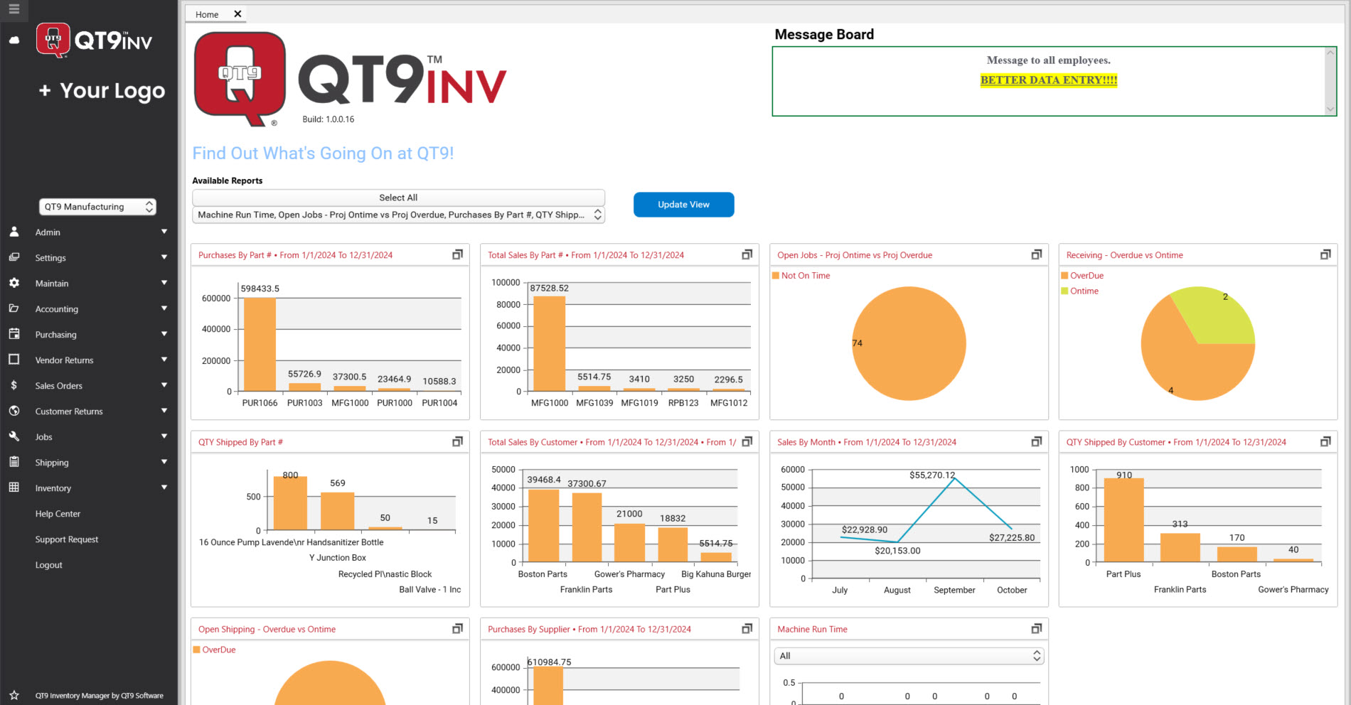Select the Inventory grid icon

(14, 488)
